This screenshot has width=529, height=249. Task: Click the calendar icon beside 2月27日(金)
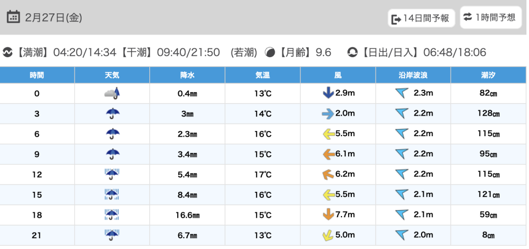click(x=13, y=17)
